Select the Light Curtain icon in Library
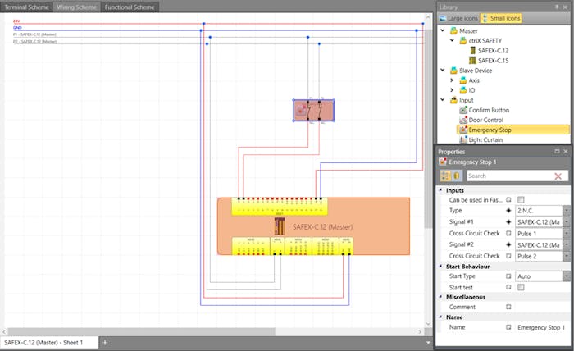The width and height of the screenshot is (574, 351). point(463,139)
